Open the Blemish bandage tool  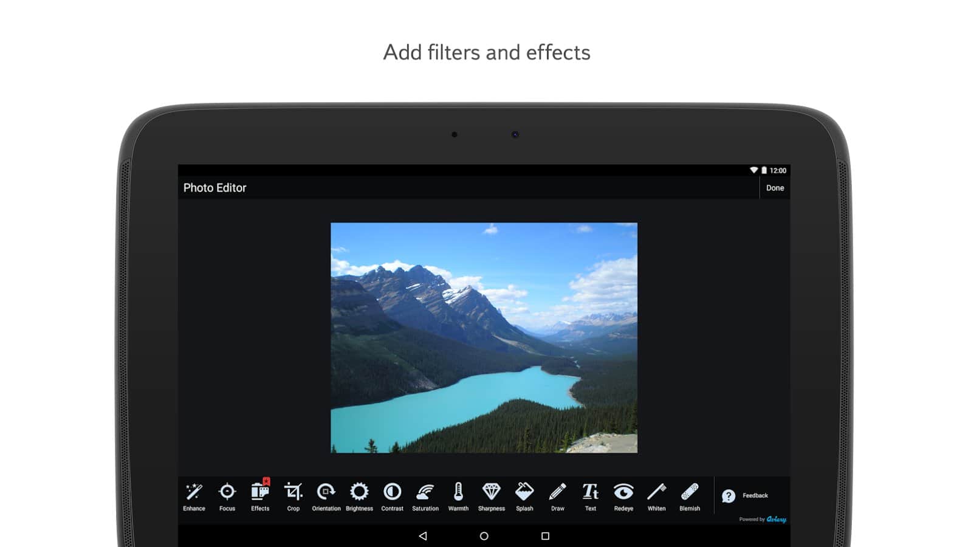[x=690, y=496]
